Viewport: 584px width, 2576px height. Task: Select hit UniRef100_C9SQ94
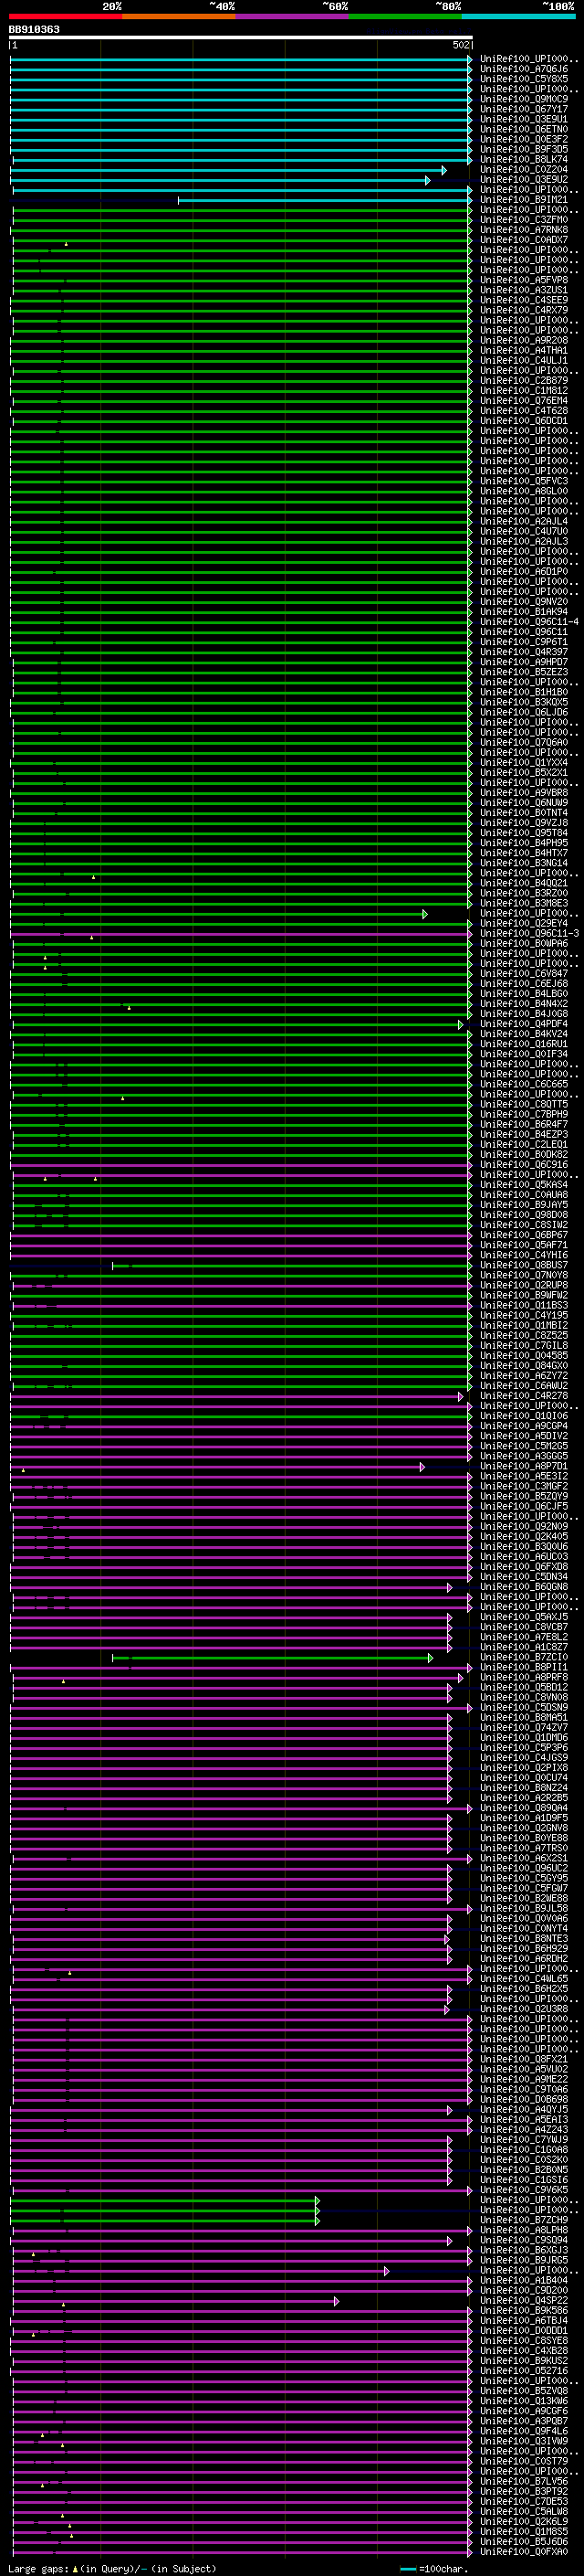point(524,2241)
